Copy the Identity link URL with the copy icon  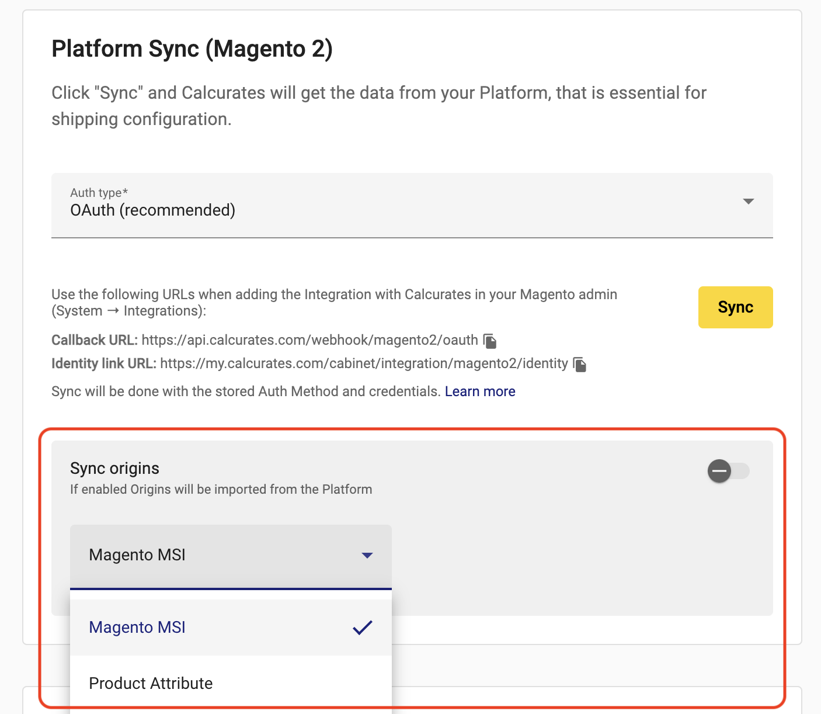(x=580, y=365)
